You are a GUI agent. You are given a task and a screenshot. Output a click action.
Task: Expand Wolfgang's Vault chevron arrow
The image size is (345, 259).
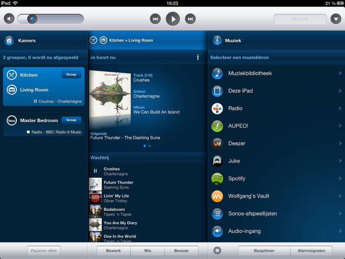tap(340, 196)
